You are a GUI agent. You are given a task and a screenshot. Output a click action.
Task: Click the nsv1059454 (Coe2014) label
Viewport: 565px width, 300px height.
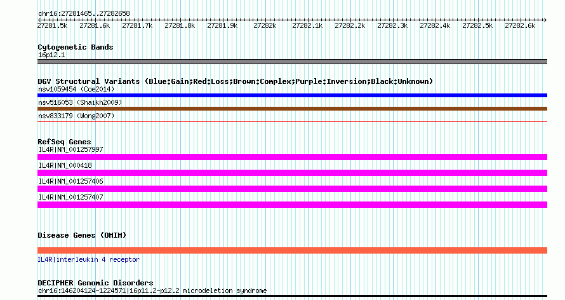click(76, 89)
